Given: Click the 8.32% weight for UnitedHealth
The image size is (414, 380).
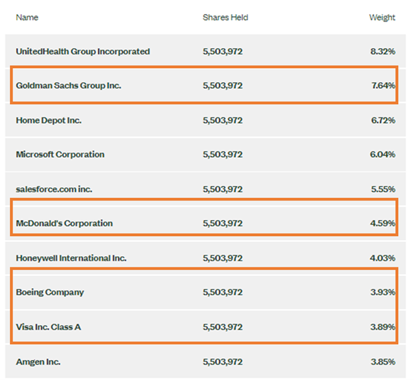Looking at the screenshot, I should 383,51.
